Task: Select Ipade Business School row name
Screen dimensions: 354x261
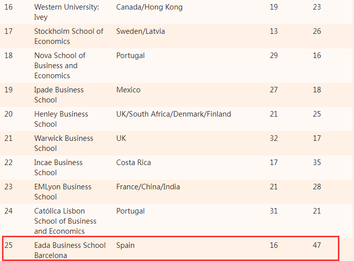Action: click(58, 95)
